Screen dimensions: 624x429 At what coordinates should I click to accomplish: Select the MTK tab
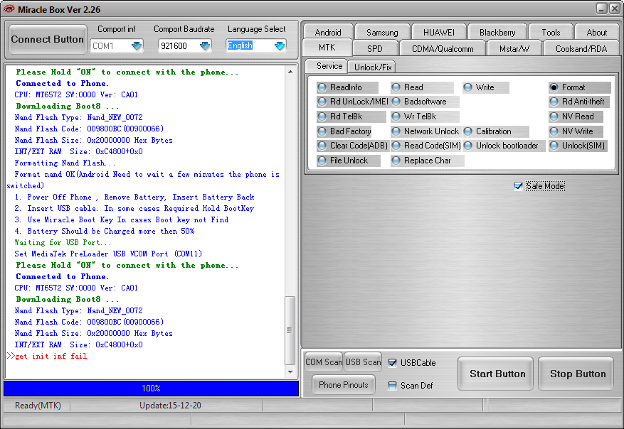(x=327, y=48)
